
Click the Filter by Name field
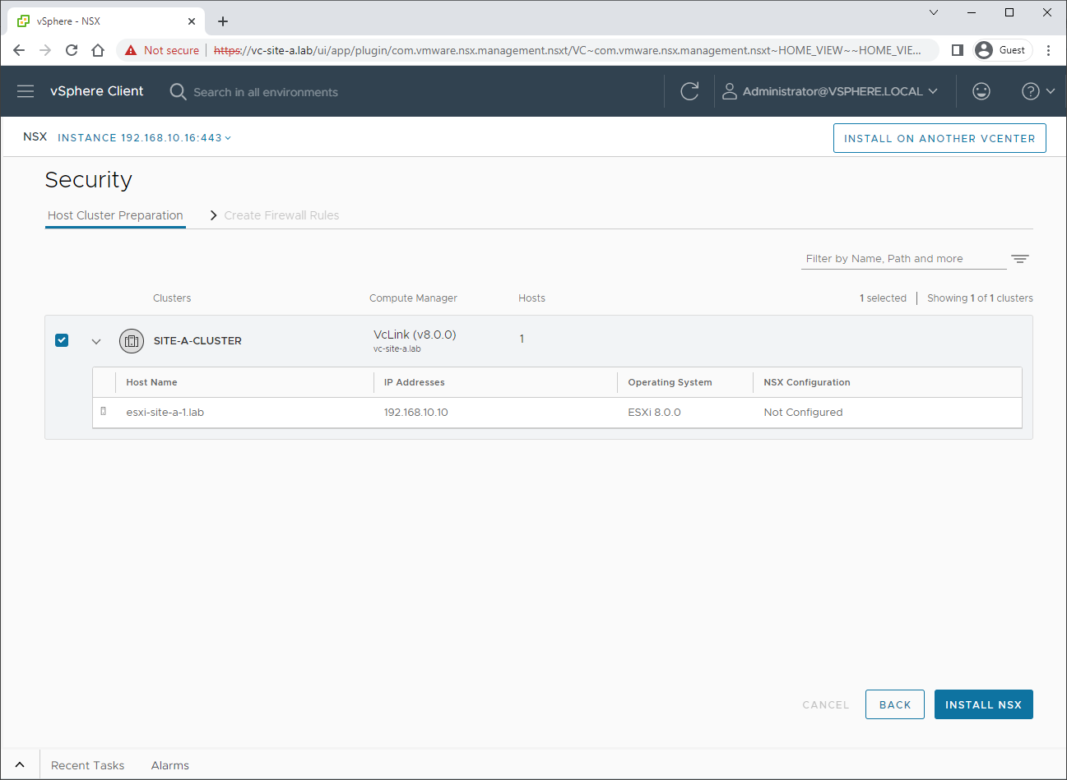[903, 259]
